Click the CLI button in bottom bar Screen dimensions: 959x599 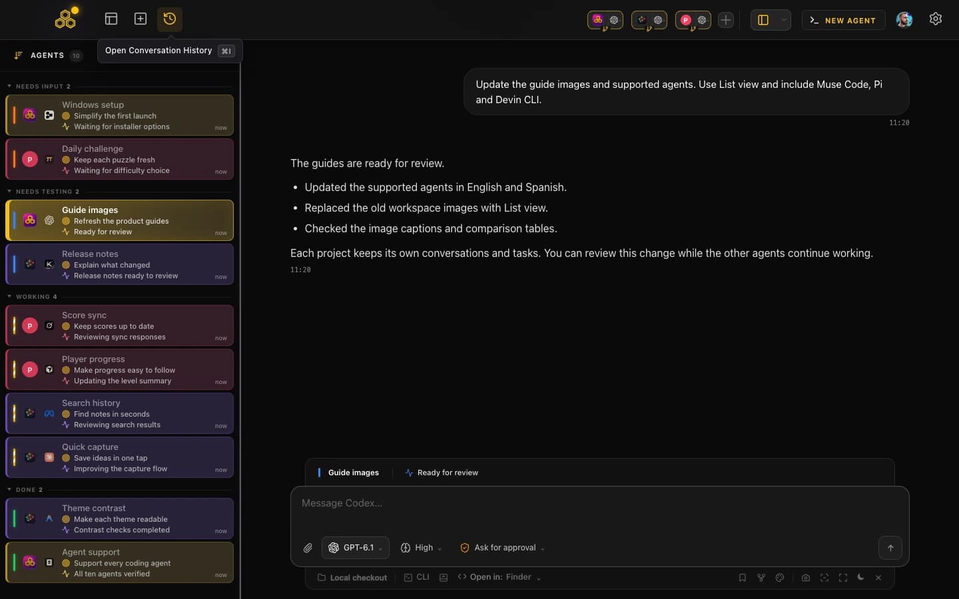click(417, 577)
